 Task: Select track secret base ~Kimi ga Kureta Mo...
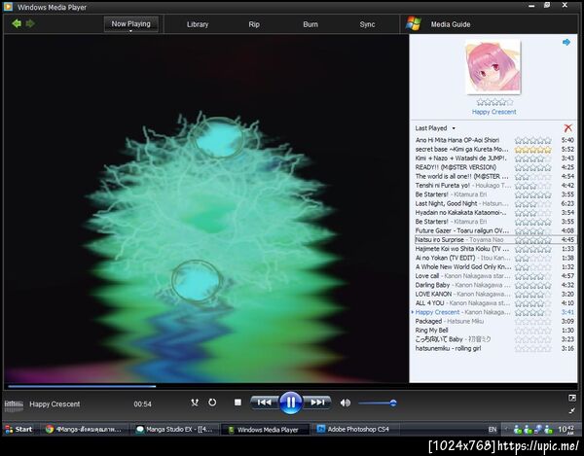495,149
